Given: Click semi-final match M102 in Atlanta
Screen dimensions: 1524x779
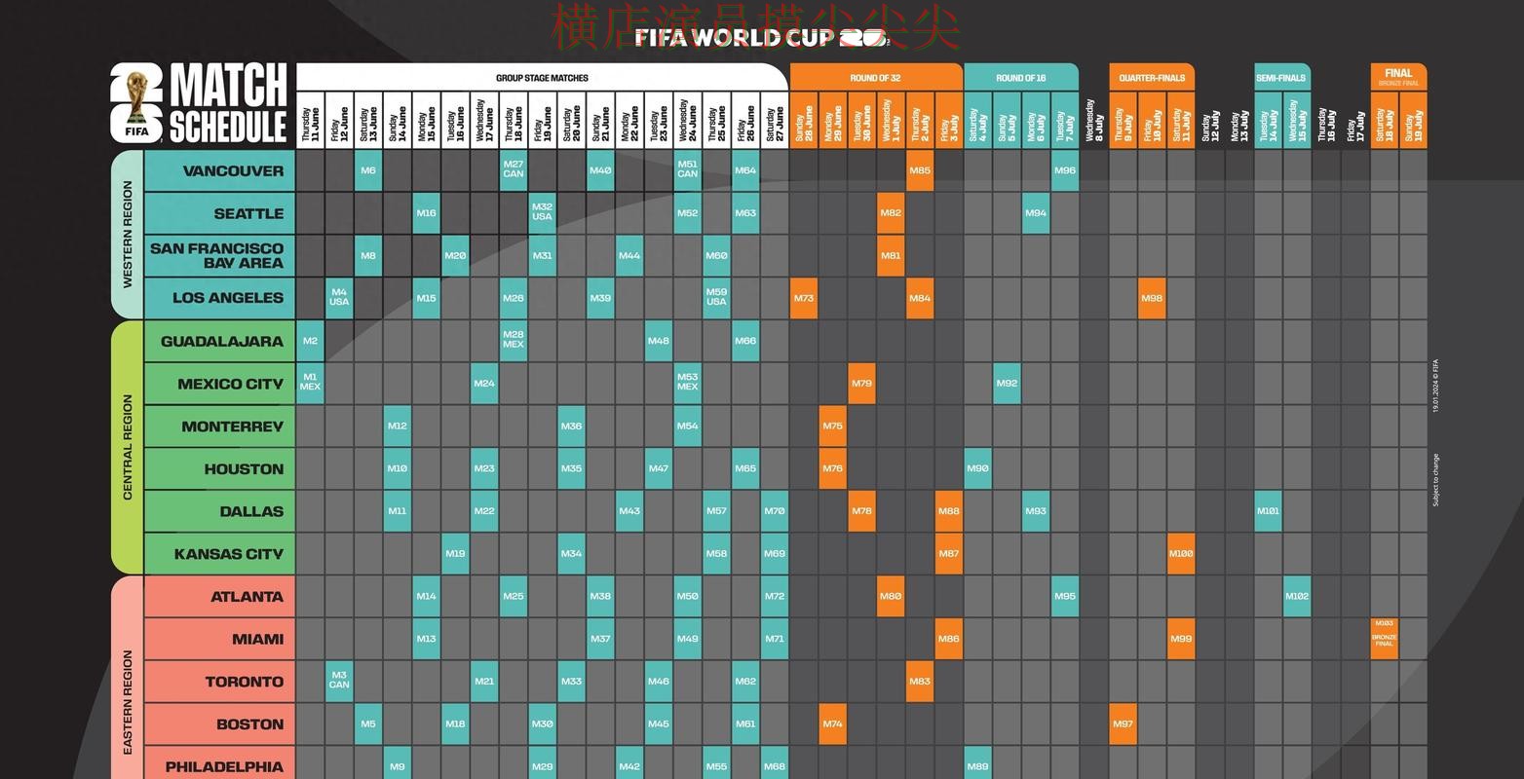Looking at the screenshot, I should 1297,597.
